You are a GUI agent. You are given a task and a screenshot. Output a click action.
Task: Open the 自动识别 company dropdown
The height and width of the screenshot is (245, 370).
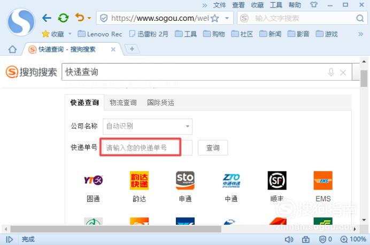coord(148,127)
